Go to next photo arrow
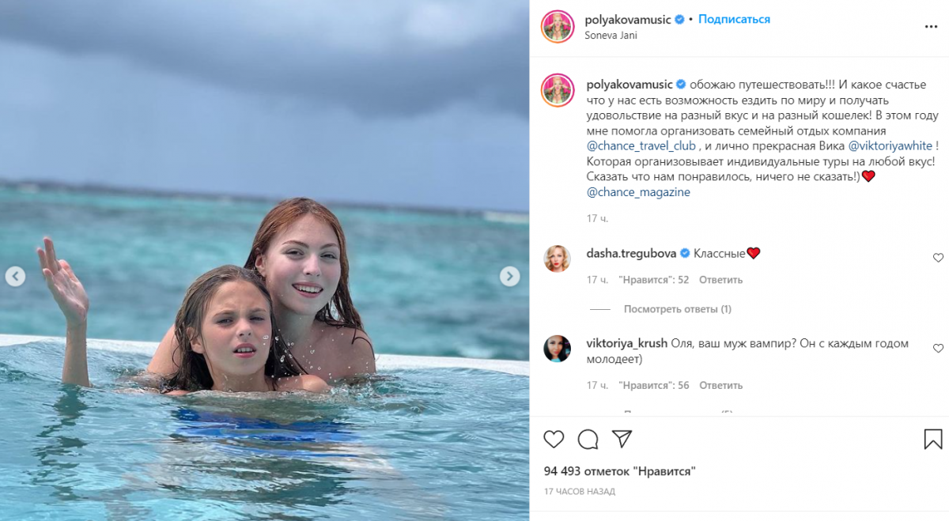The width and height of the screenshot is (949, 521). tap(510, 276)
